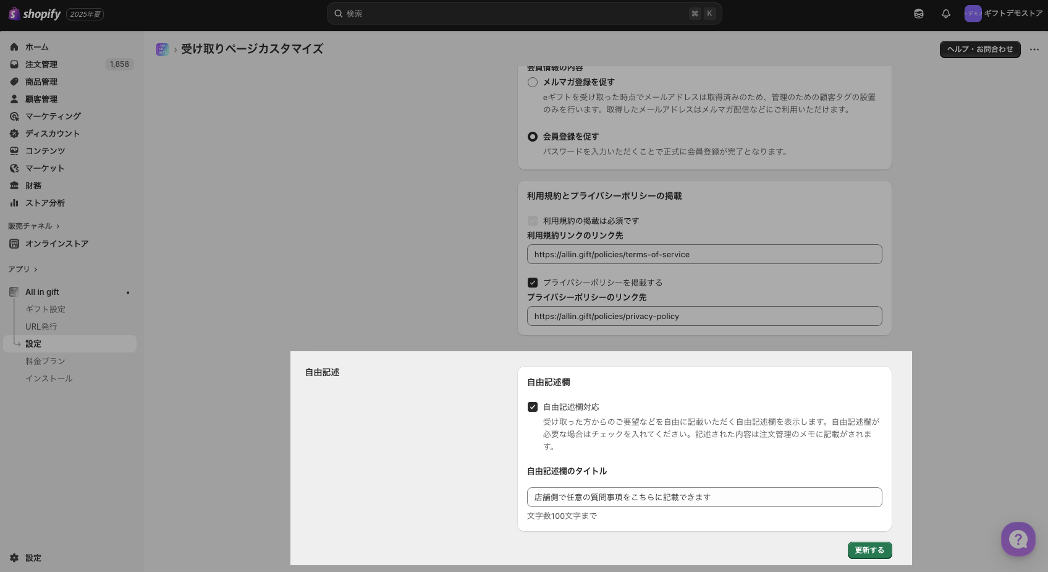Image resolution: width=1048 pixels, height=572 pixels.
Task: Click the Shopify logo in top bar
Action: tap(35, 14)
